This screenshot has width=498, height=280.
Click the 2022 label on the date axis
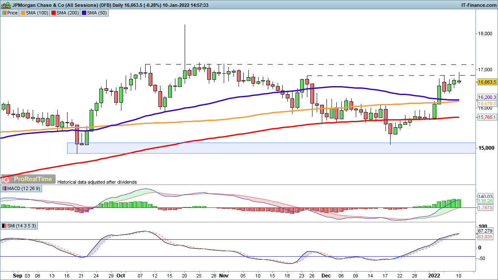tap(434, 276)
